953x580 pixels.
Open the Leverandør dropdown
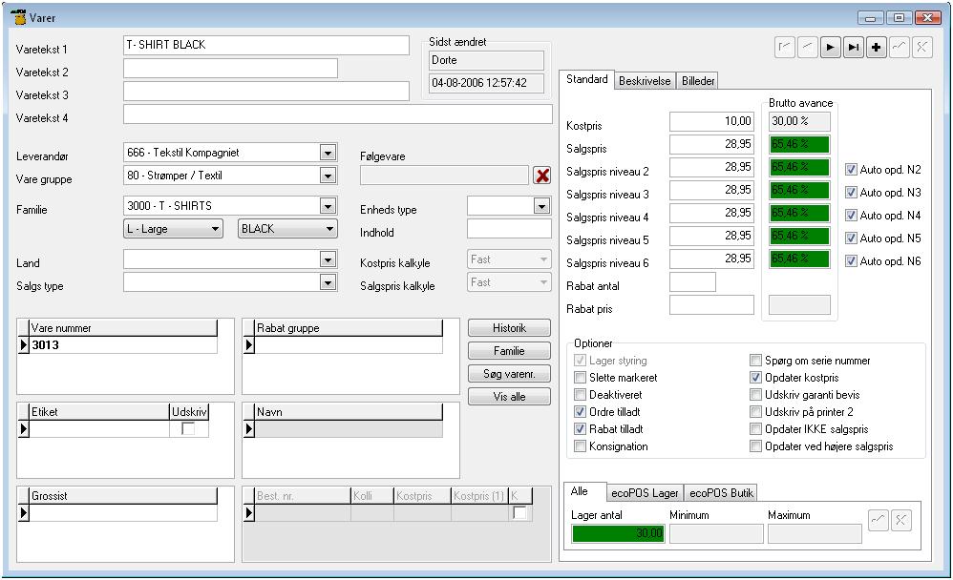[328, 153]
